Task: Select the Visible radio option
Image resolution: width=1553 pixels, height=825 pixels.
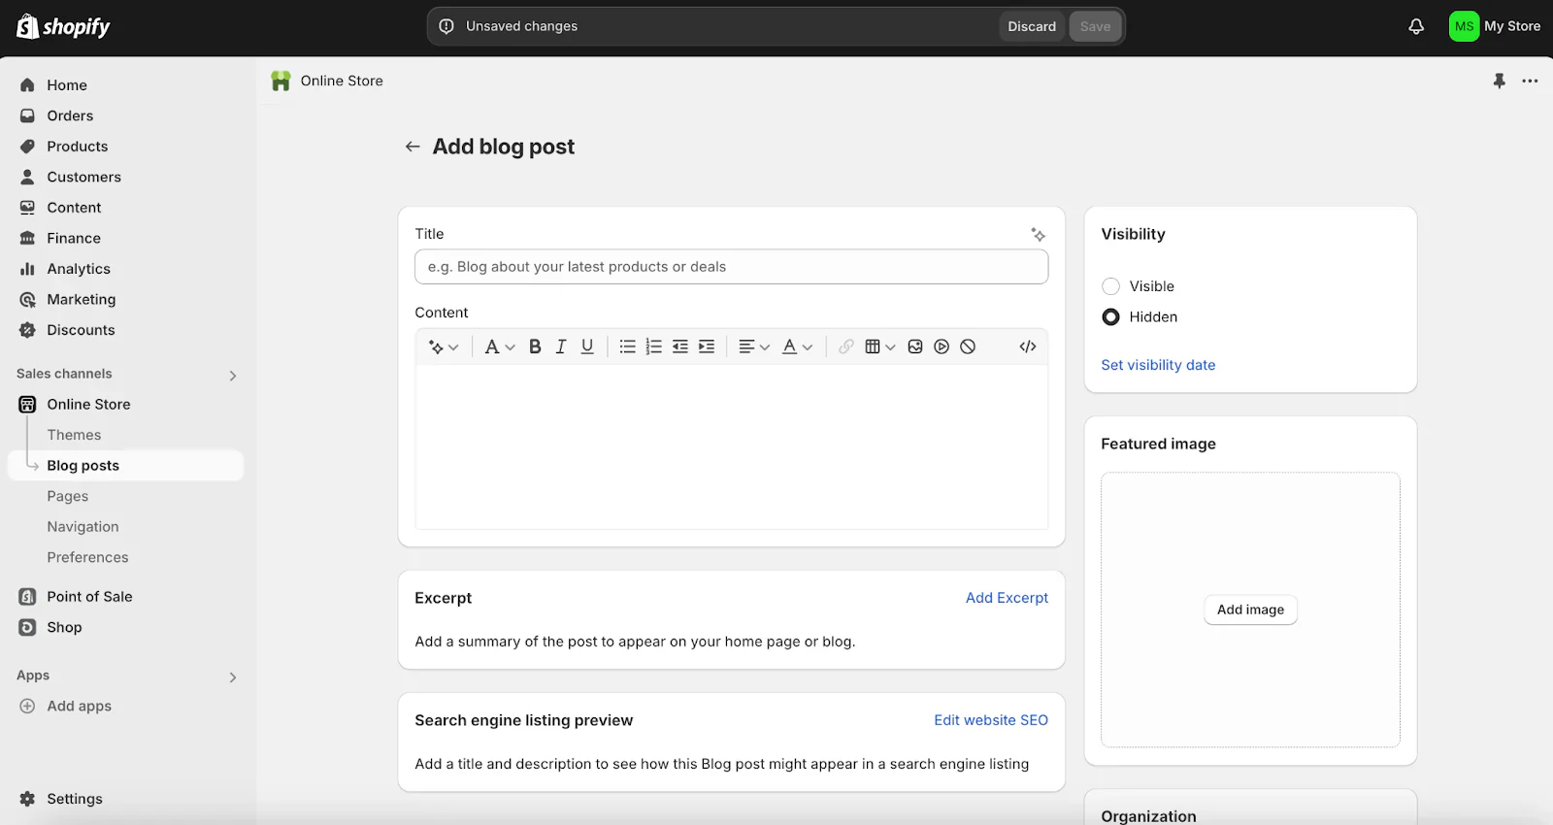Action: 1111,286
